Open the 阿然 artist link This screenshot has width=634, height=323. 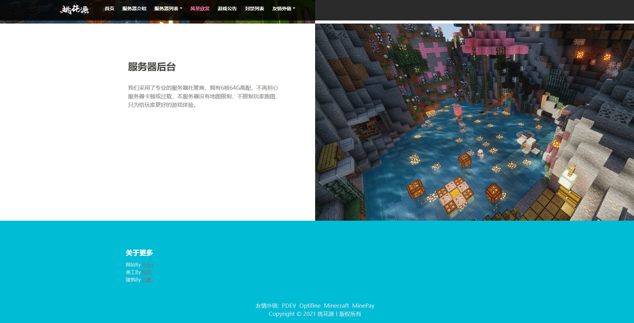tap(147, 272)
